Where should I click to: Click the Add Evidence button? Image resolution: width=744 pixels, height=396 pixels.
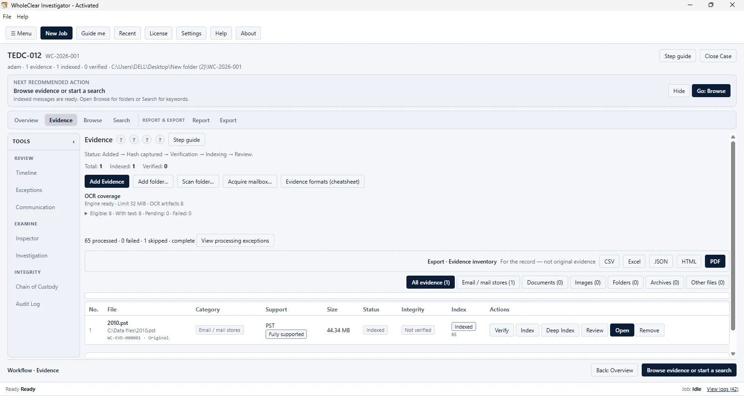tap(107, 182)
